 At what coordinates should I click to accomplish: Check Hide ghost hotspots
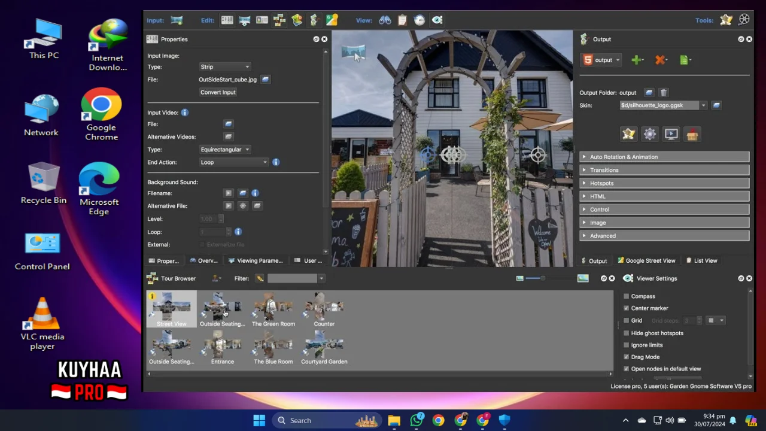coord(627,333)
